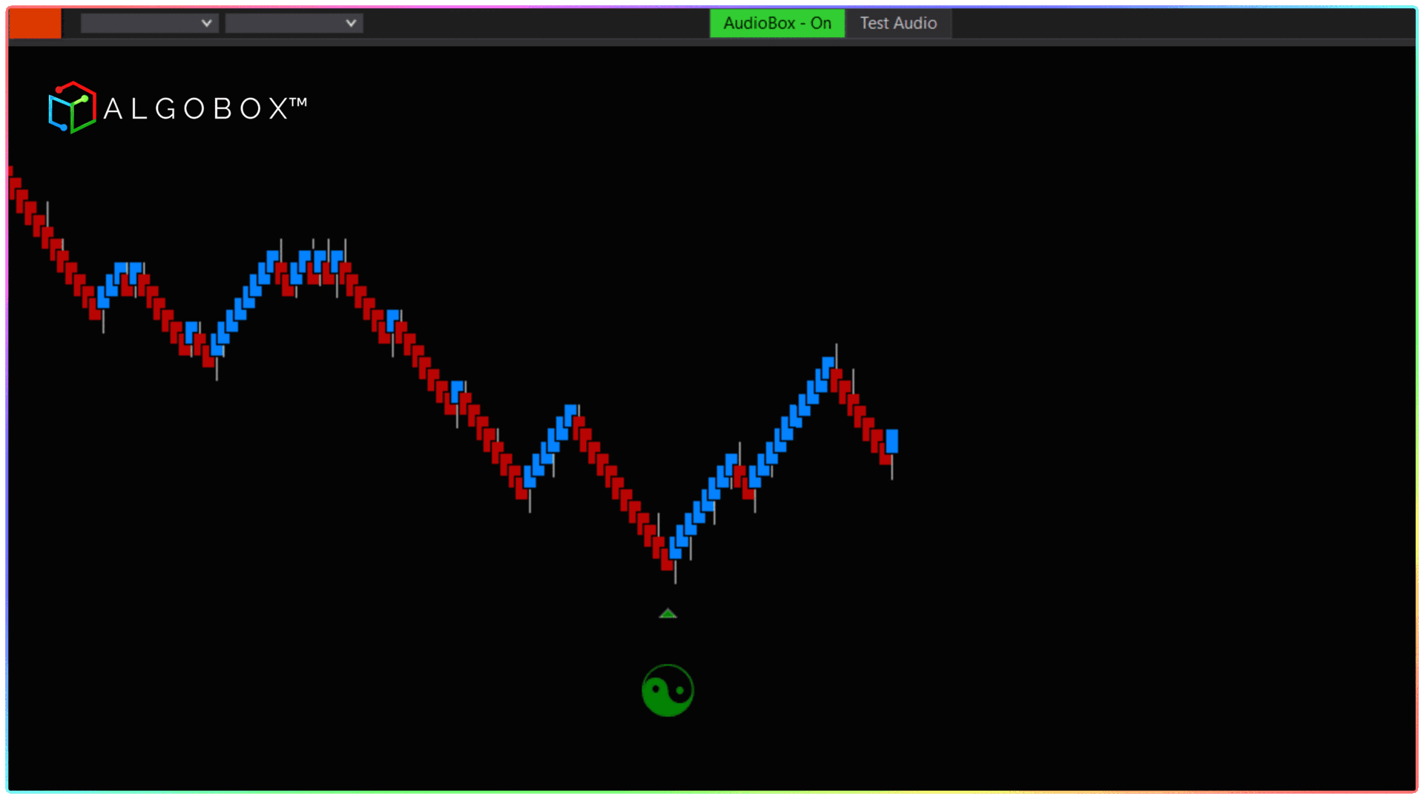
Task: Click the green yin-yang signal icon
Action: pyautogui.click(x=667, y=690)
